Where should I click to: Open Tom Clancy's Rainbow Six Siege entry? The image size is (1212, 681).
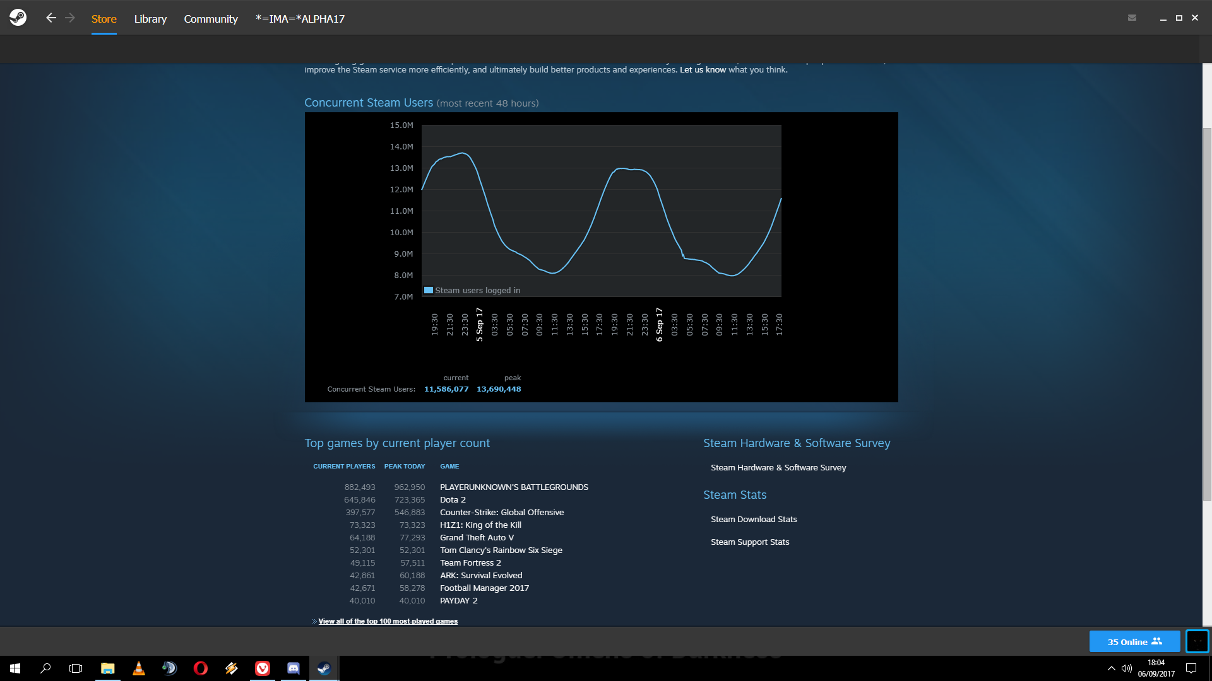501,550
